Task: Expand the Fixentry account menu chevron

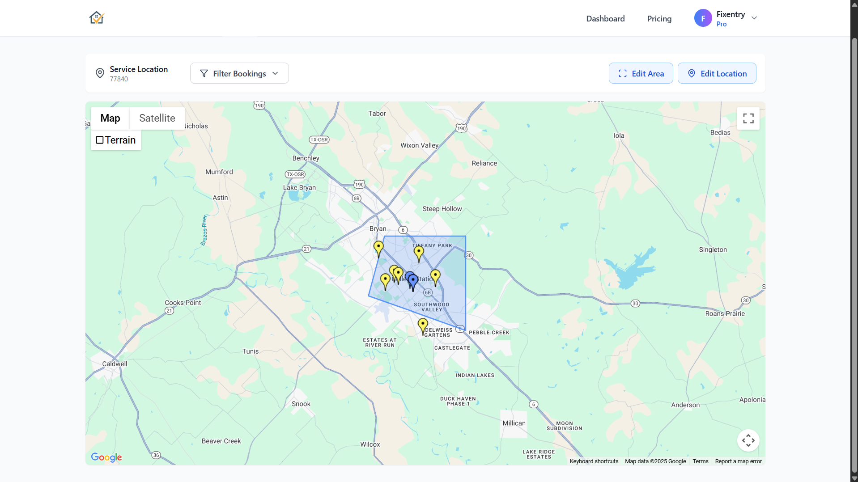Action: click(754, 18)
